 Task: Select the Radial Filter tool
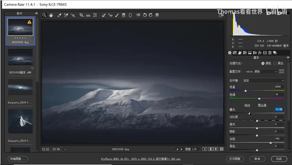pyautogui.click(x=130, y=15)
